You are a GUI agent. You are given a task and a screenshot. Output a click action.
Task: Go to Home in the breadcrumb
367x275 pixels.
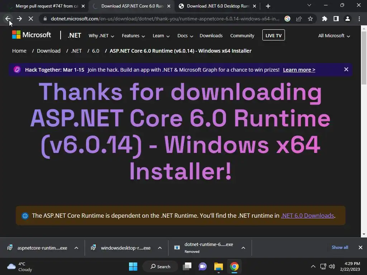(19, 51)
